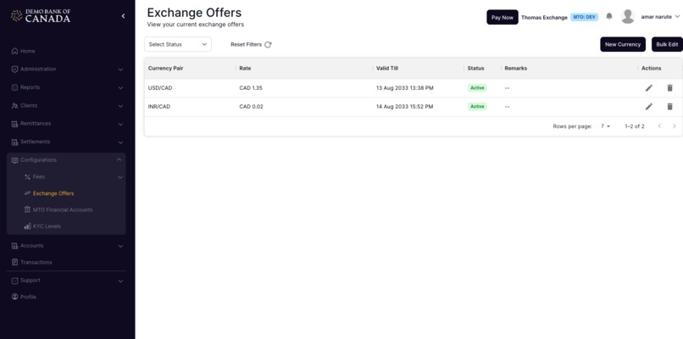Screen dimensions: 683x339
Task: Click the Configurations monitor icon
Action: (x=14, y=160)
